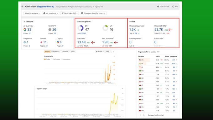This screenshot has height=120, width=213.
Task: Click the GB flag icon
Action: (140, 92)
